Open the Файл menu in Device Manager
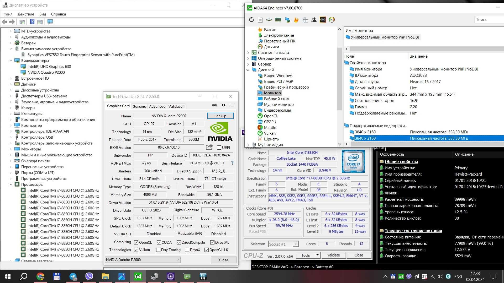This screenshot has width=504, height=283. [x=8, y=14]
